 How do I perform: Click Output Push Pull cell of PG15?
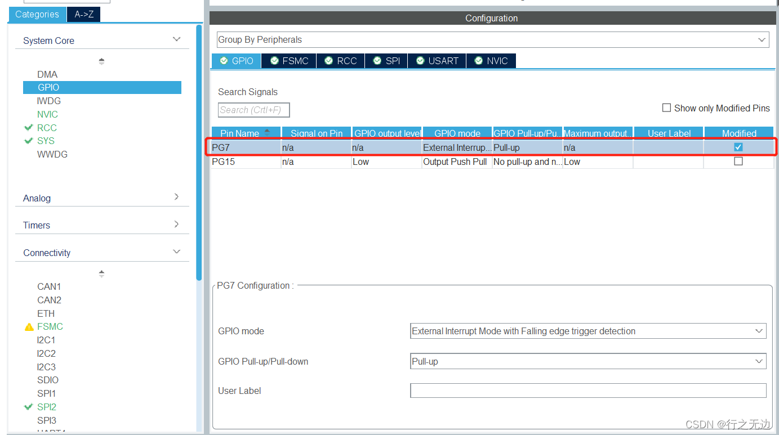point(457,162)
